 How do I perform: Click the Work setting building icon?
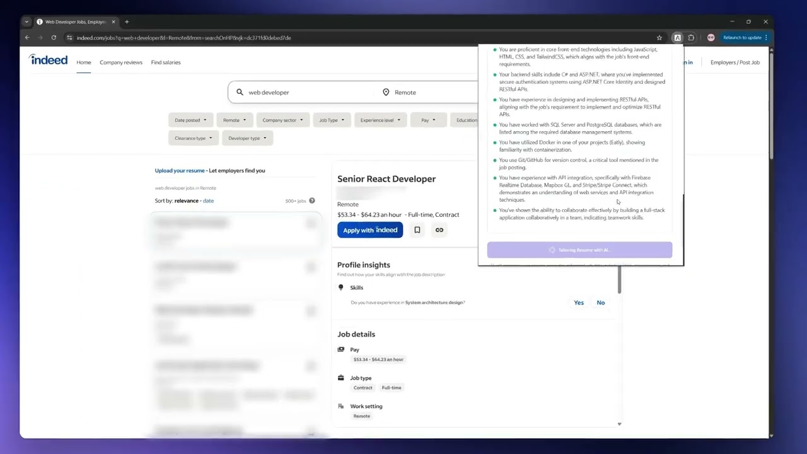click(341, 406)
